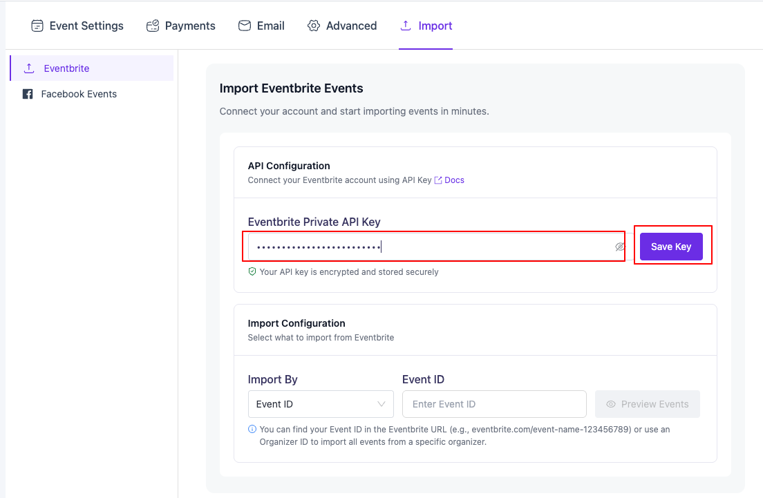Click the Email envelope icon

[x=245, y=26]
